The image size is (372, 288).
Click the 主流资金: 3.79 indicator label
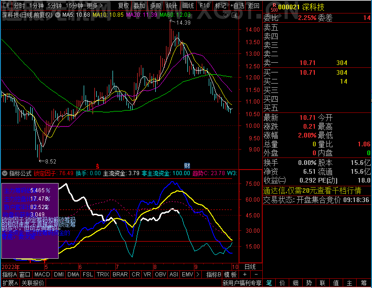point(121,173)
